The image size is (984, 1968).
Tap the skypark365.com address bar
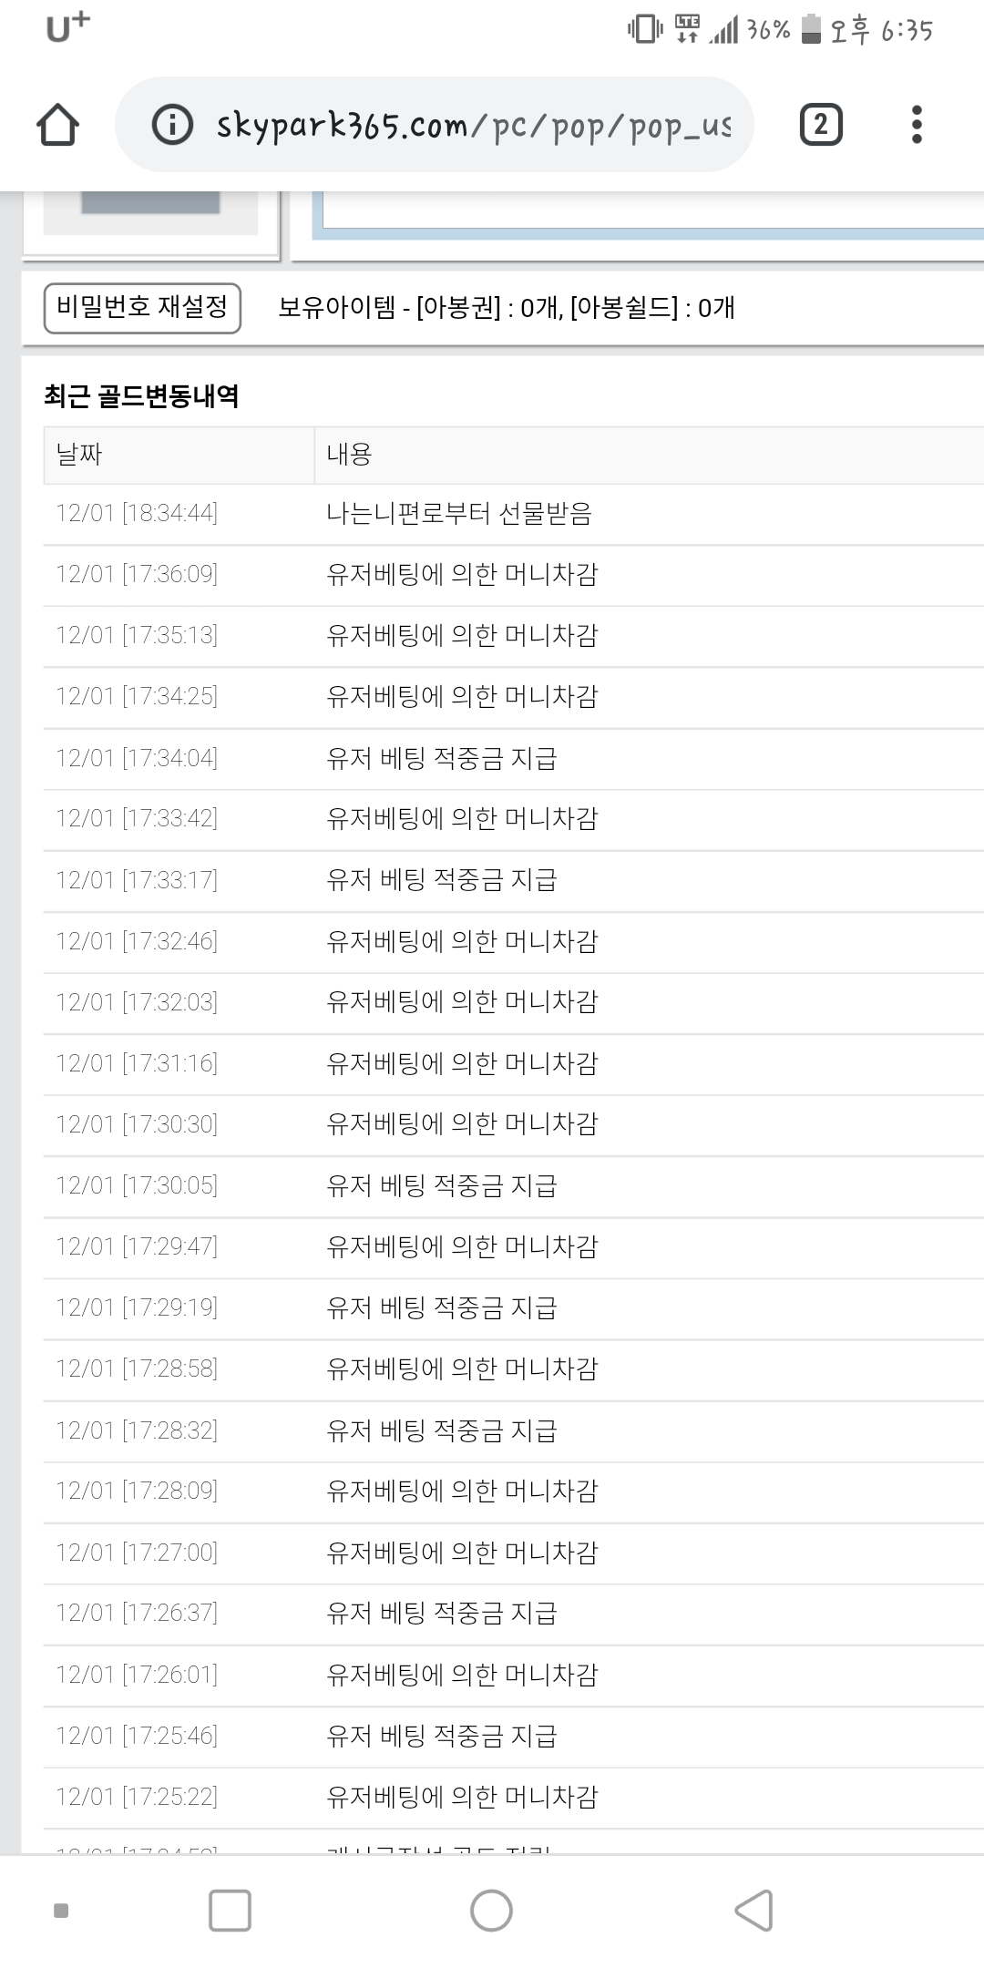(x=474, y=125)
